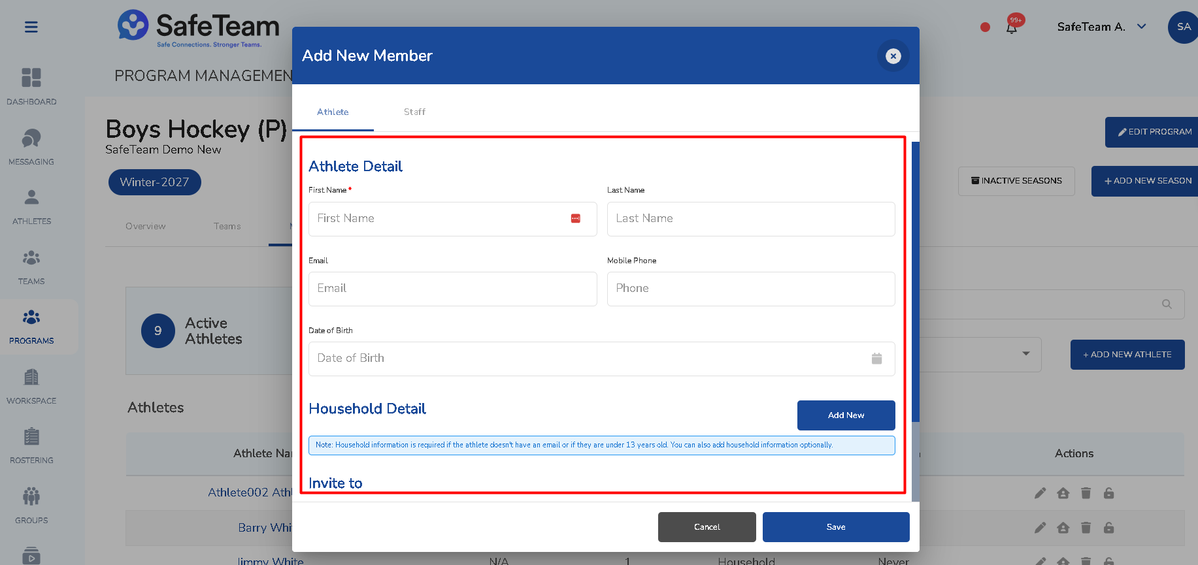Click the red recording dot indicator
Viewport: 1198px width, 565px height.
tap(985, 27)
